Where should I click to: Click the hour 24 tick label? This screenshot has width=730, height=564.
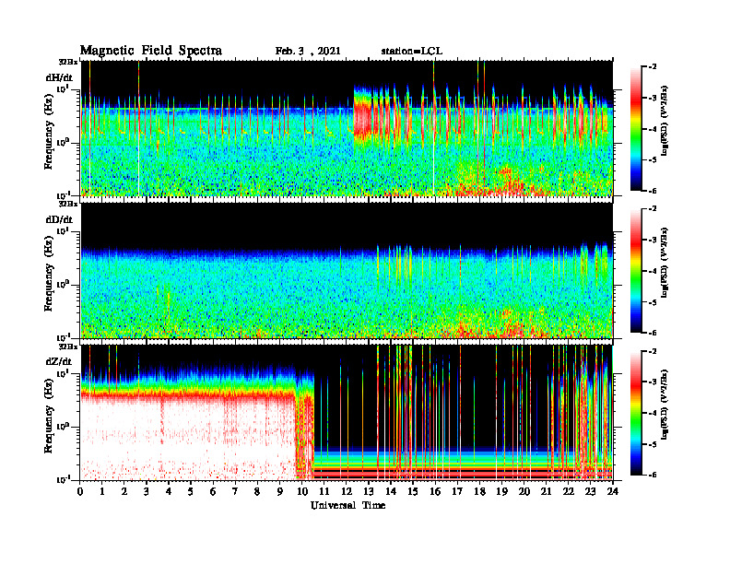point(613,491)
